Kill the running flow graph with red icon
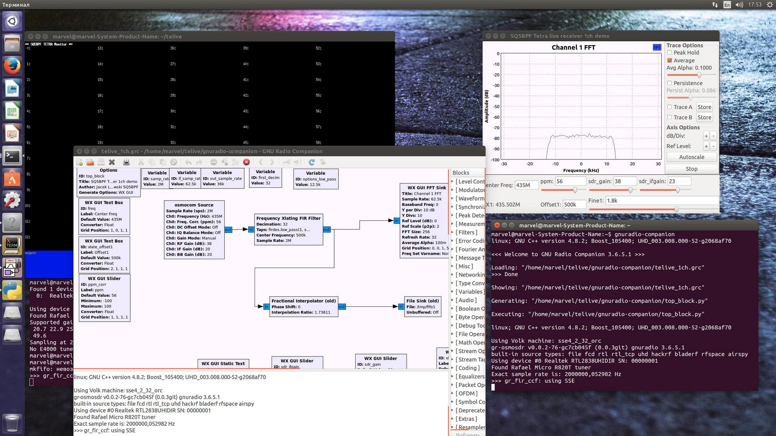This screenshot has width=776, height=436. pyautogui.click(x=247, y=162)
